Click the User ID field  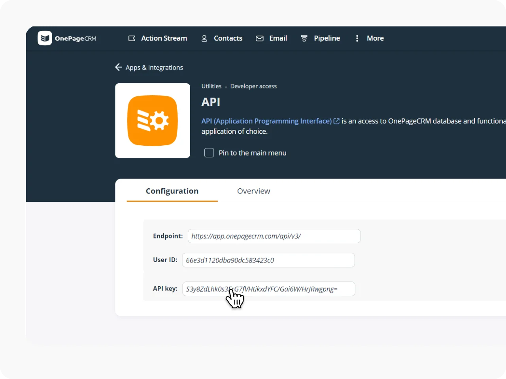pos(268,260)
